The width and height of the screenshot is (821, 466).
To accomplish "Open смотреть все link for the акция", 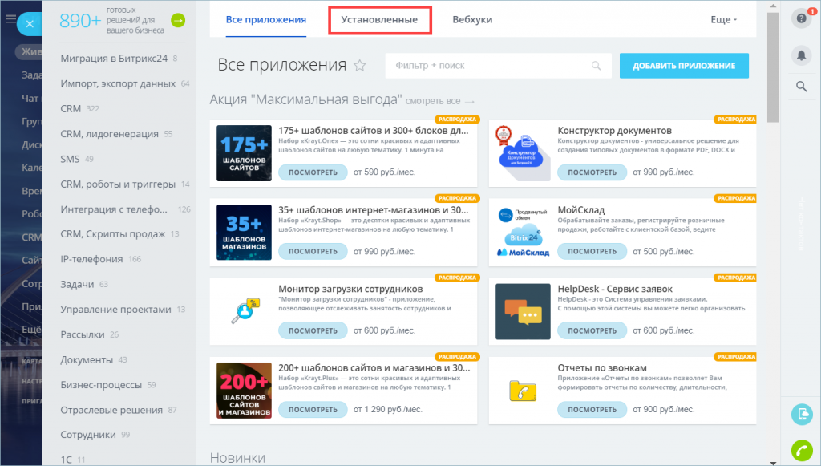I will pos(440,101).
